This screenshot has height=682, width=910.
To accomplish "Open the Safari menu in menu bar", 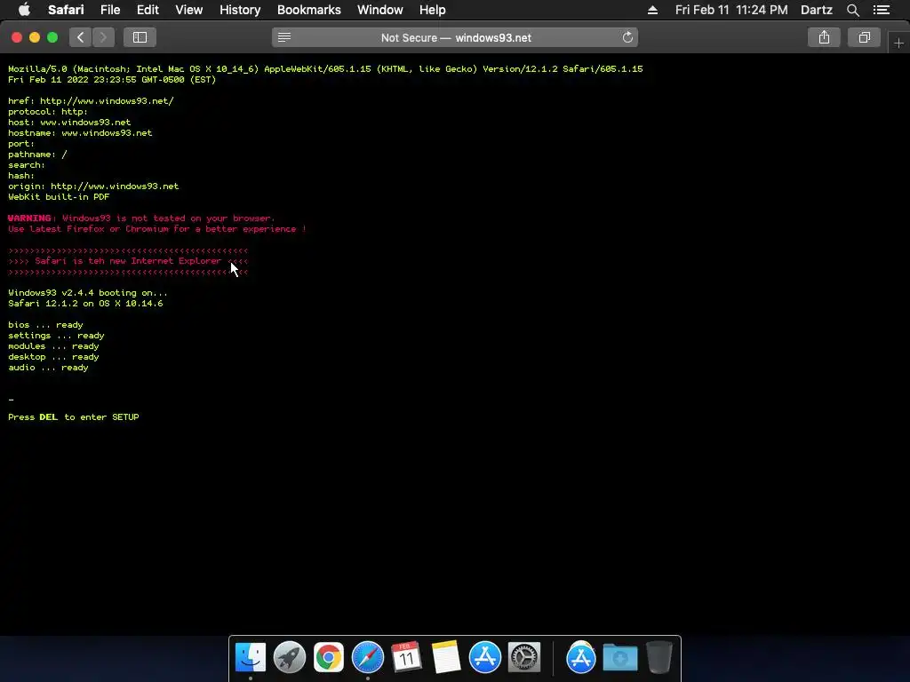I will click(x=66, y=10).
